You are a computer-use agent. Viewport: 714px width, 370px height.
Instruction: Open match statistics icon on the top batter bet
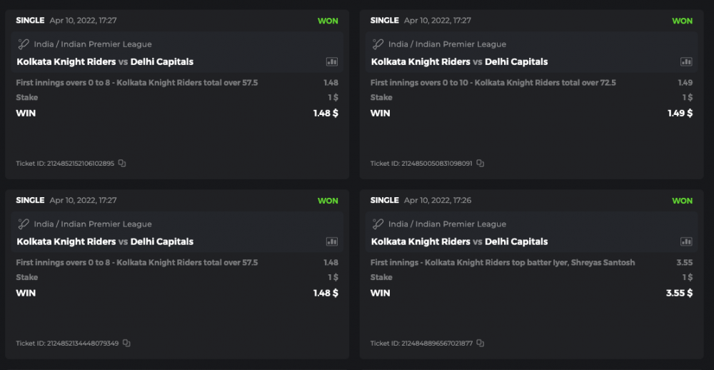[686, 242]
